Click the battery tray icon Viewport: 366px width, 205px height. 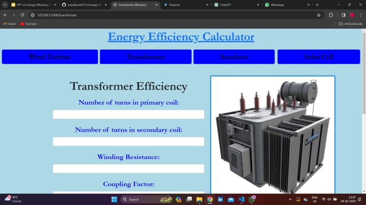pyautogui.click(x=335, y=200)
